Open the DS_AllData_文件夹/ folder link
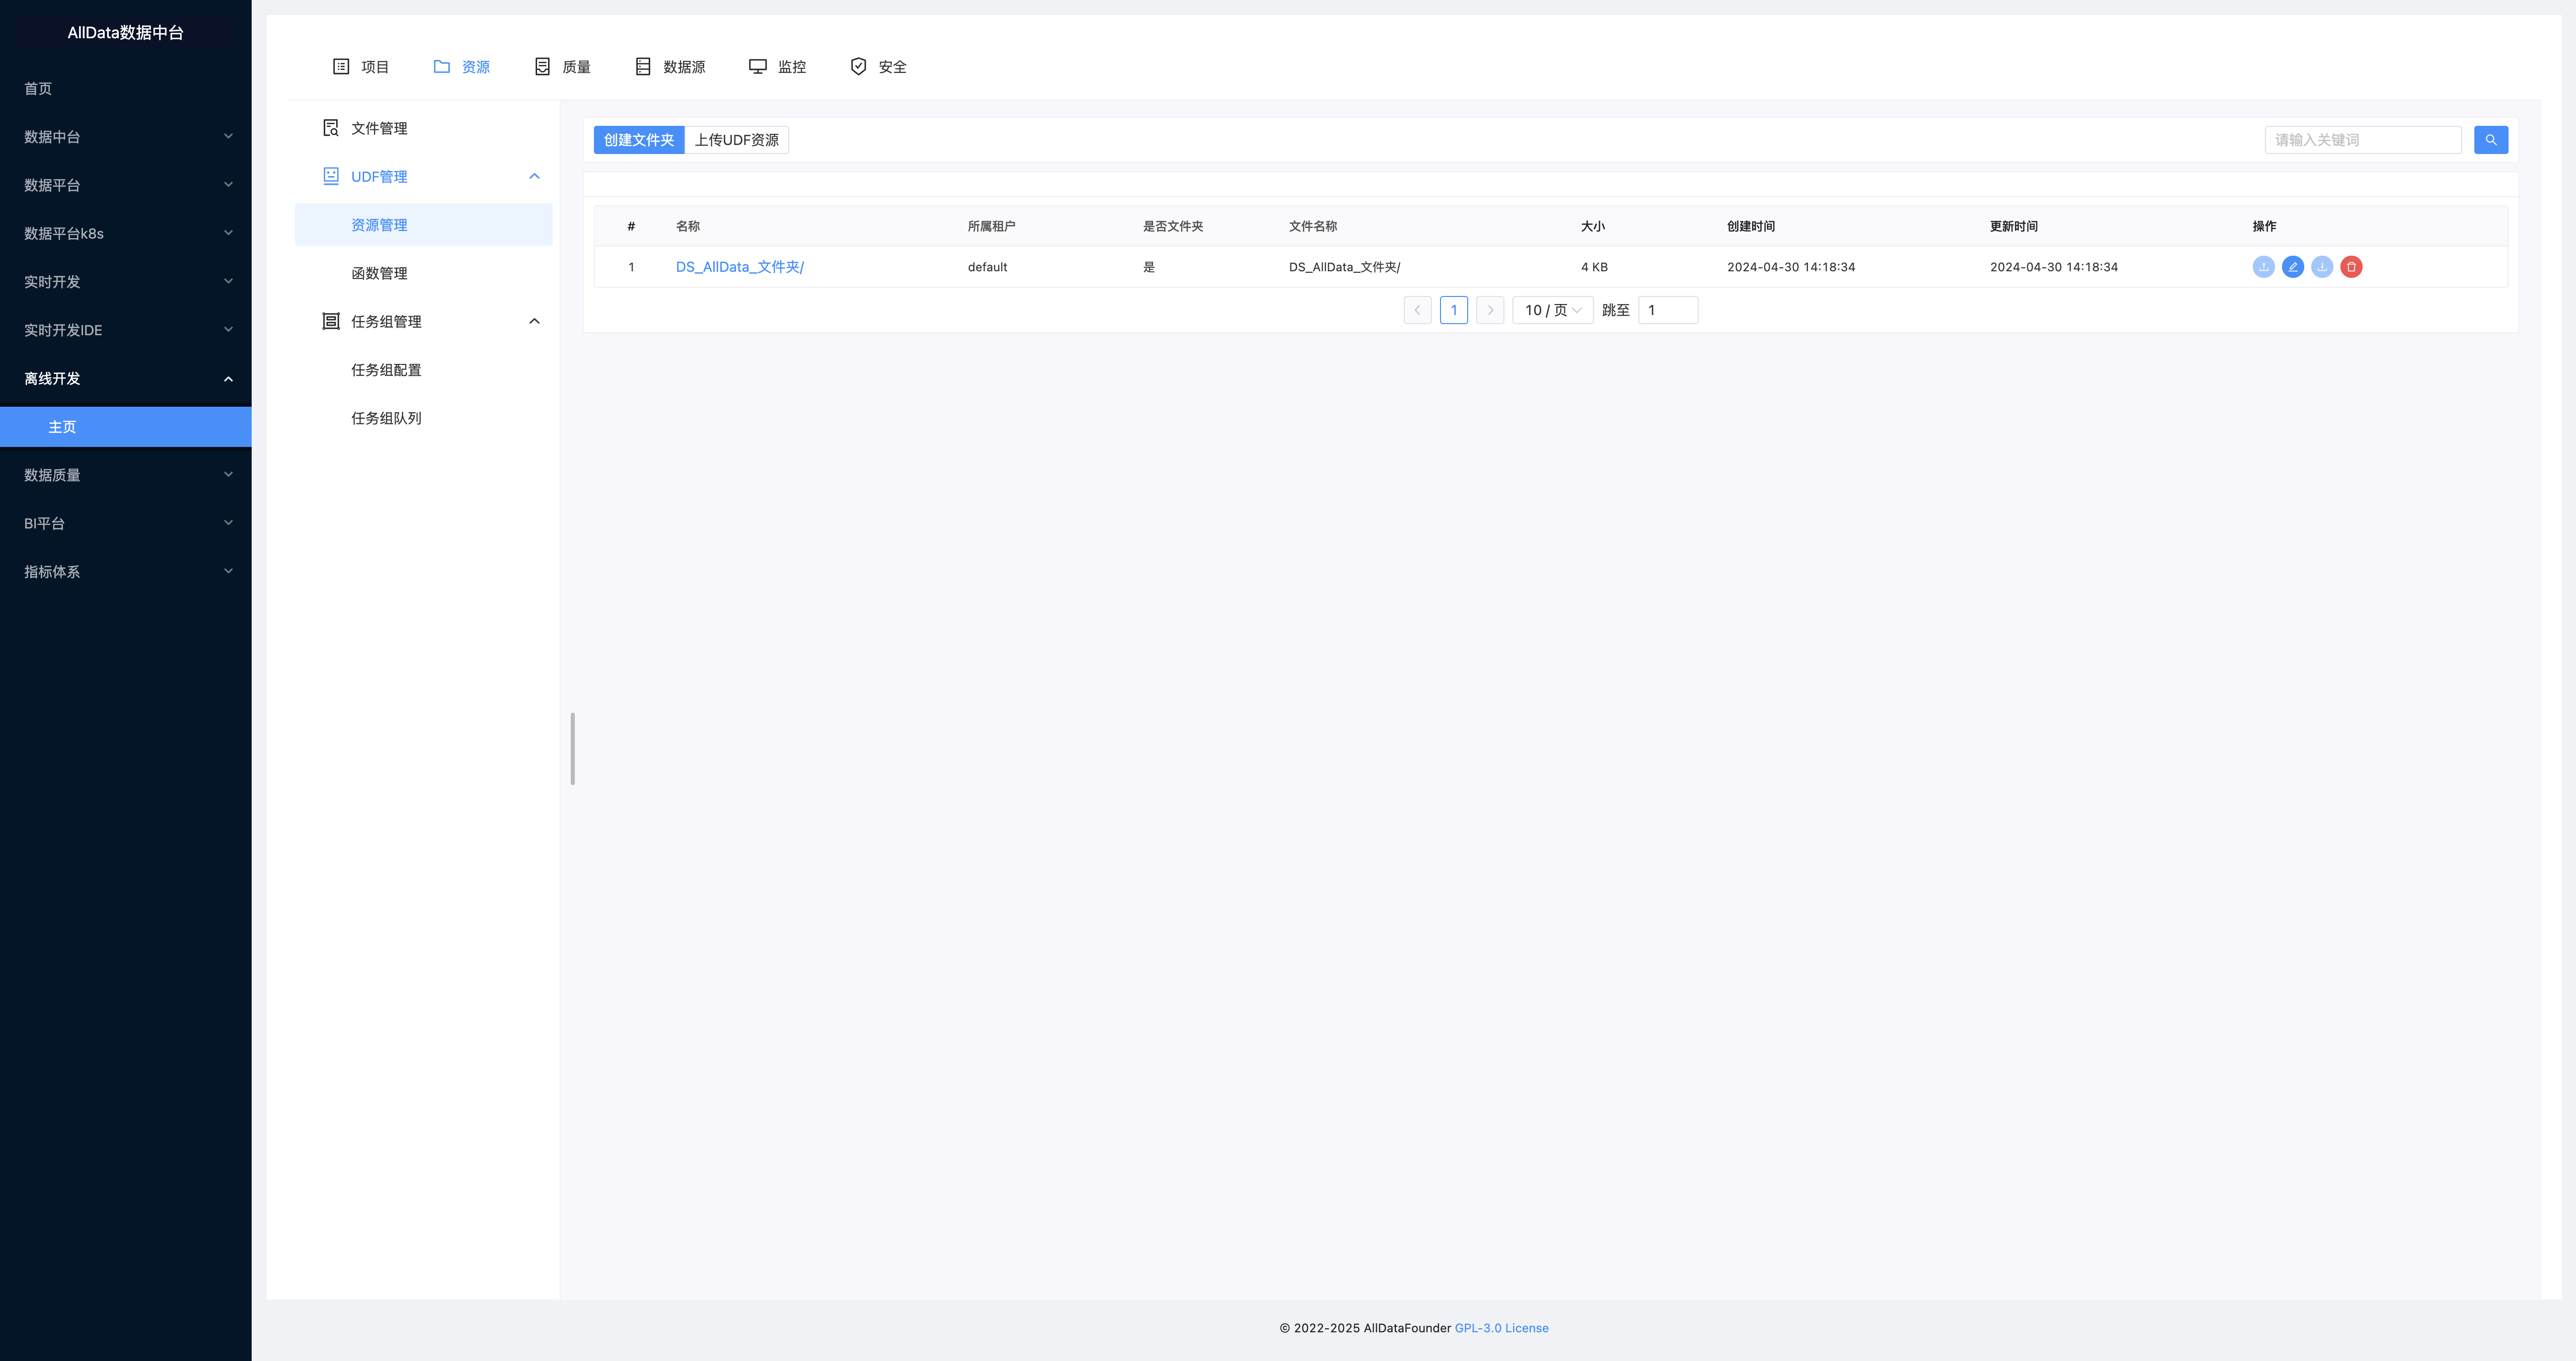The width and height of the screenshot is (2576, 1361). point(740,267)
